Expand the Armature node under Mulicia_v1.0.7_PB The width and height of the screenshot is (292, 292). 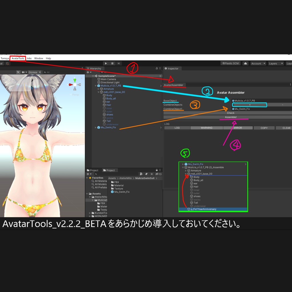(98, 89)
